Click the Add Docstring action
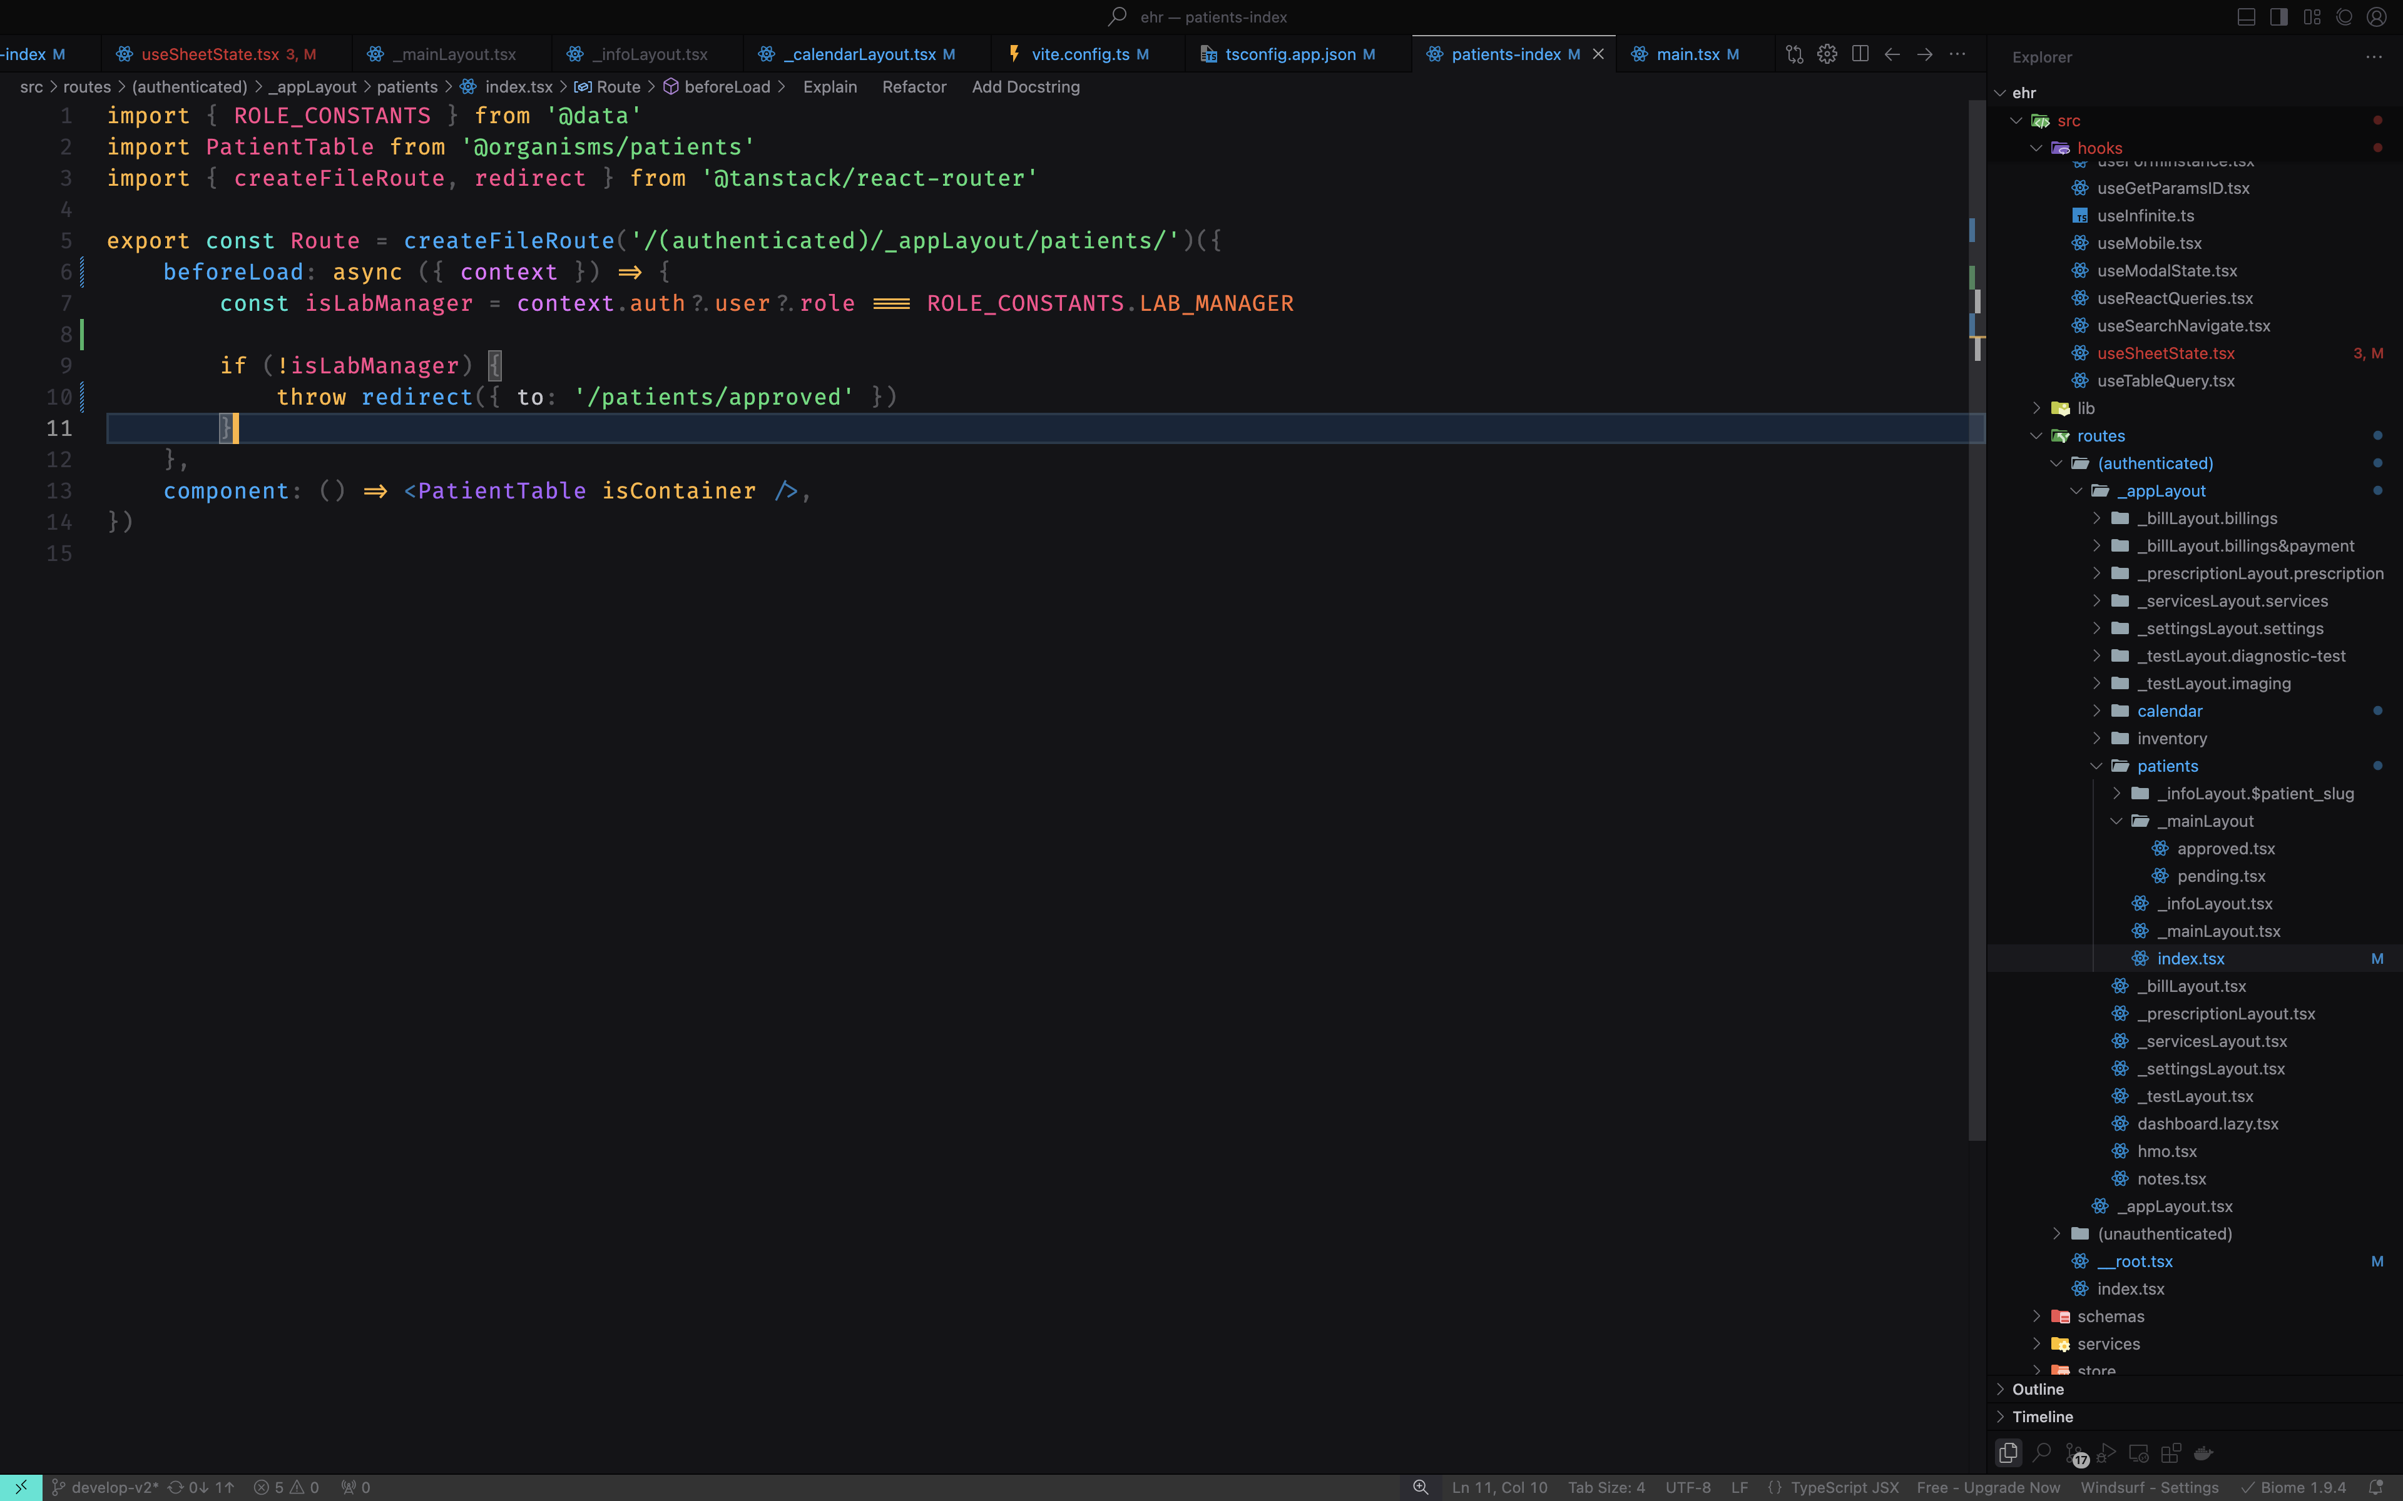The height and width of the screenshot is (1501, 2403). coord(1025,88)
